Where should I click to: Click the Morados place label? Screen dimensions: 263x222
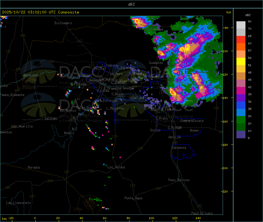point(34,167)
